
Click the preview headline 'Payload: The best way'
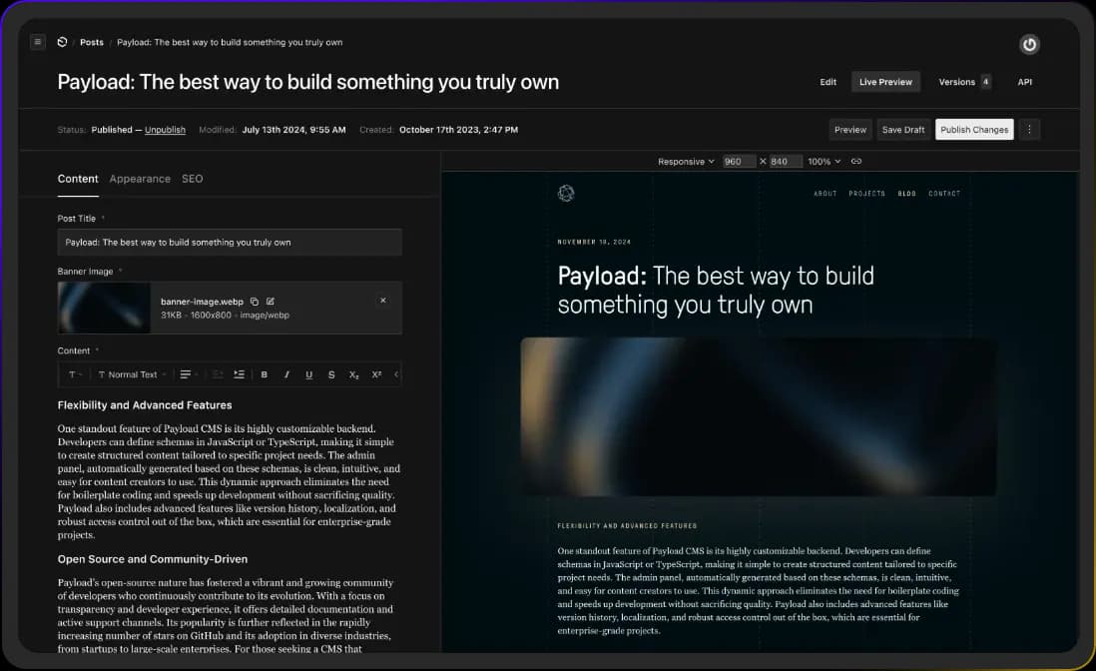coord(716,290)
